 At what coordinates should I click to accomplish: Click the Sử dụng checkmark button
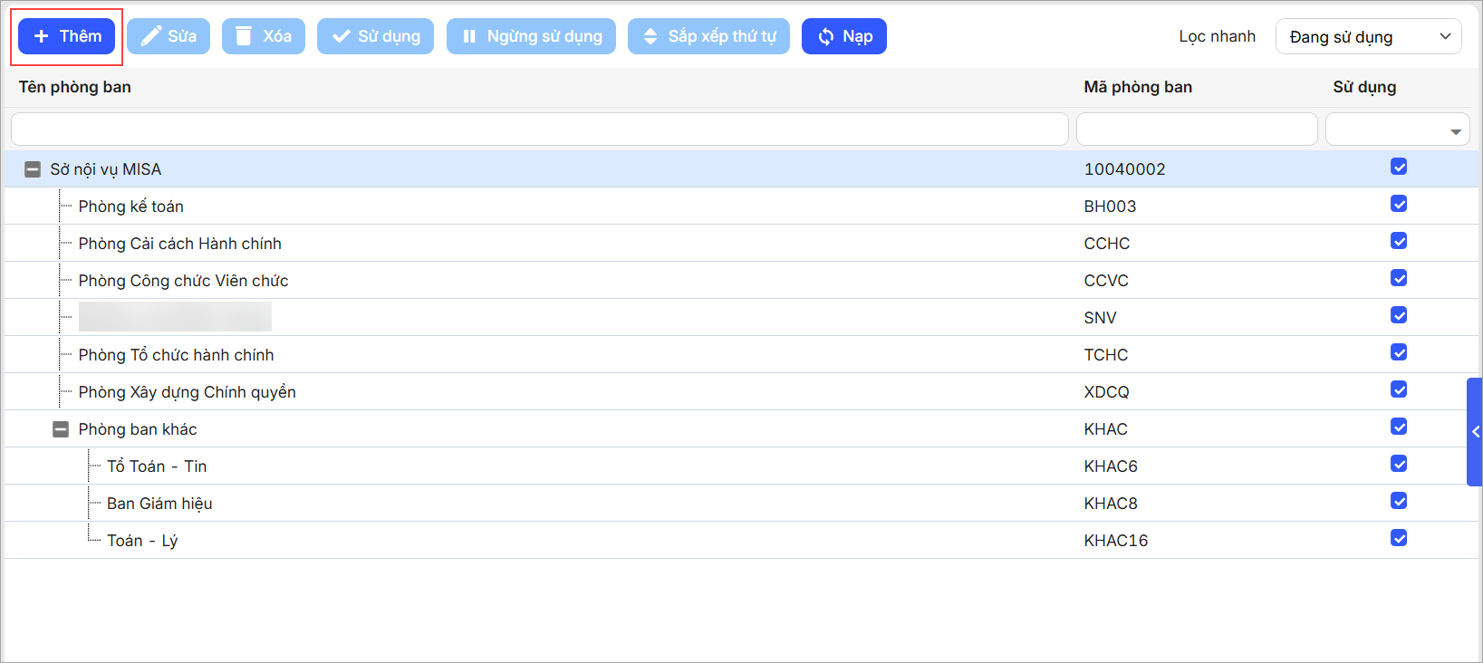pos(375,36)
